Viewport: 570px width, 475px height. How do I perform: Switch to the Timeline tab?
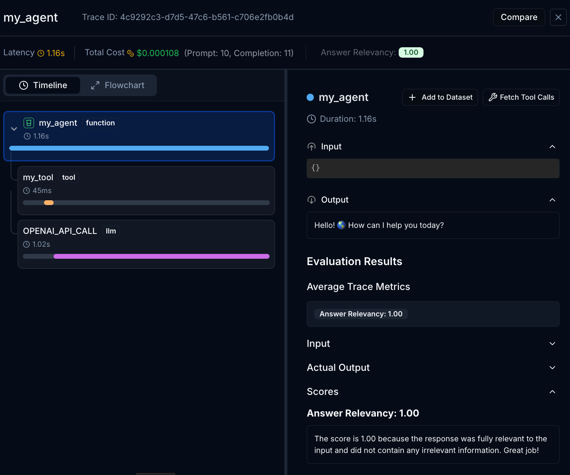(x=43, y=85)
